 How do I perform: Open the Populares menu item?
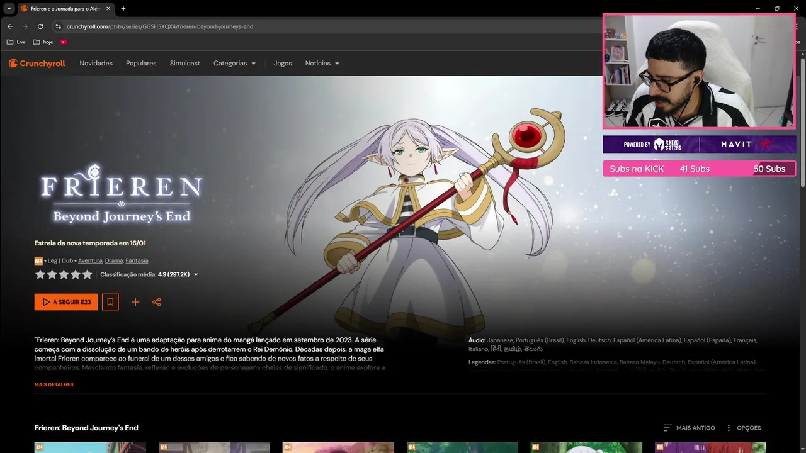click(141, 64)
